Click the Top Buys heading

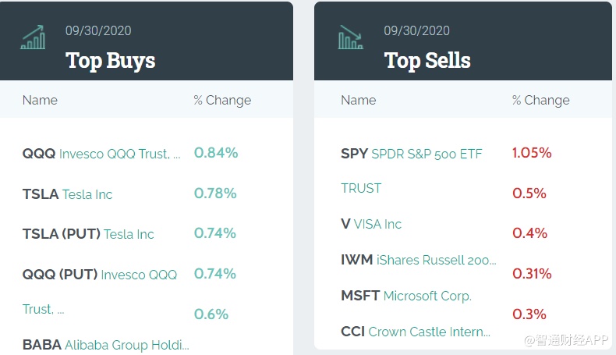coord(110,60)
